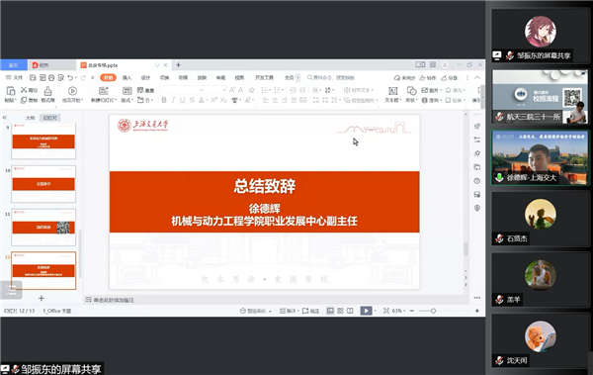Click the Picture (图片) insert icon
Image resolution: width=593 pixels, height=375 pixels.
(424, 90)
